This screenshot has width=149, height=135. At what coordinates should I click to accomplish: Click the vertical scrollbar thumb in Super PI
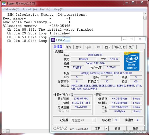click(x=145, y=18)
